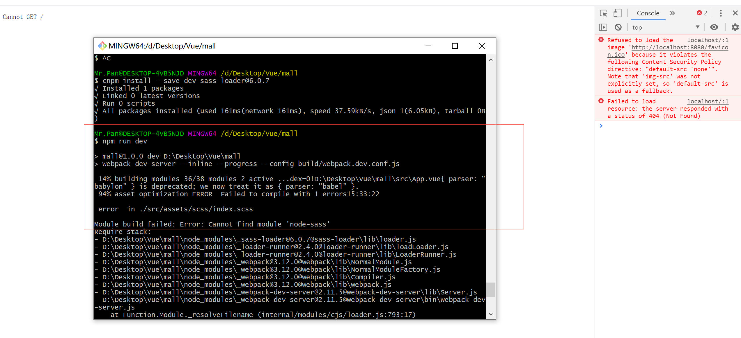Screen dimensions: 741x338
Task: Open the 'top' JavaScript context dropdown
Action: point(666,27)
